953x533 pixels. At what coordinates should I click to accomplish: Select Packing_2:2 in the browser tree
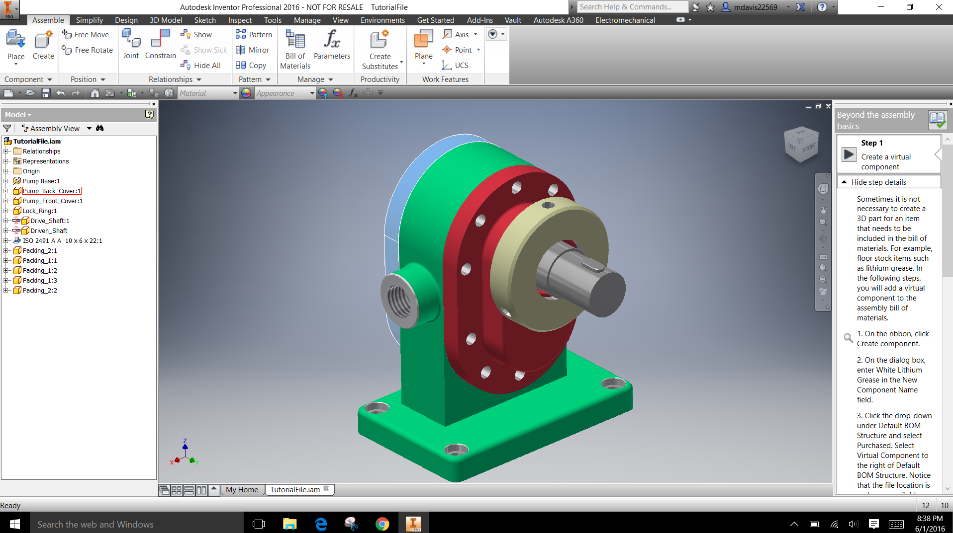click(x=40, y=290)
